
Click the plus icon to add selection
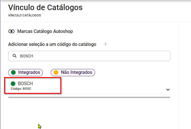point(105,44)
